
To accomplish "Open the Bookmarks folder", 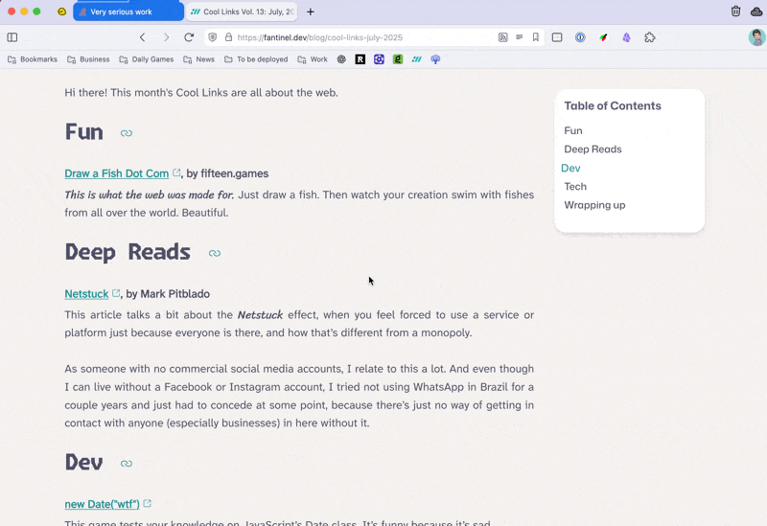I will point(33,59).
